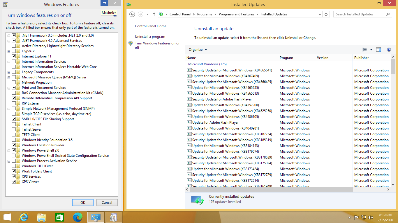Image resolution: width=398 pixels, height=223 pixels.
Task: Click the clock showing 8:19 PM
Action: pyautogui.click(x=385, y=215)
